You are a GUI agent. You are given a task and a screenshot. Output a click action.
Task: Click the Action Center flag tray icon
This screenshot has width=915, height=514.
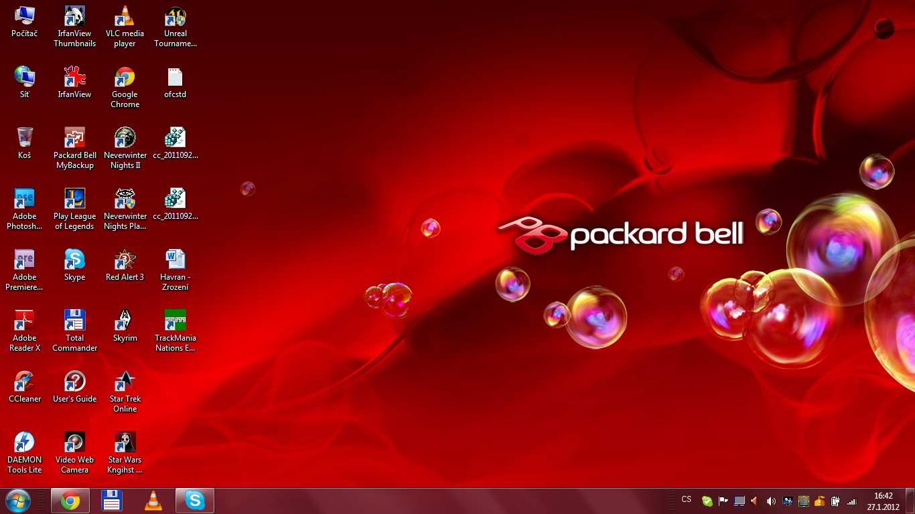point(723,501)
